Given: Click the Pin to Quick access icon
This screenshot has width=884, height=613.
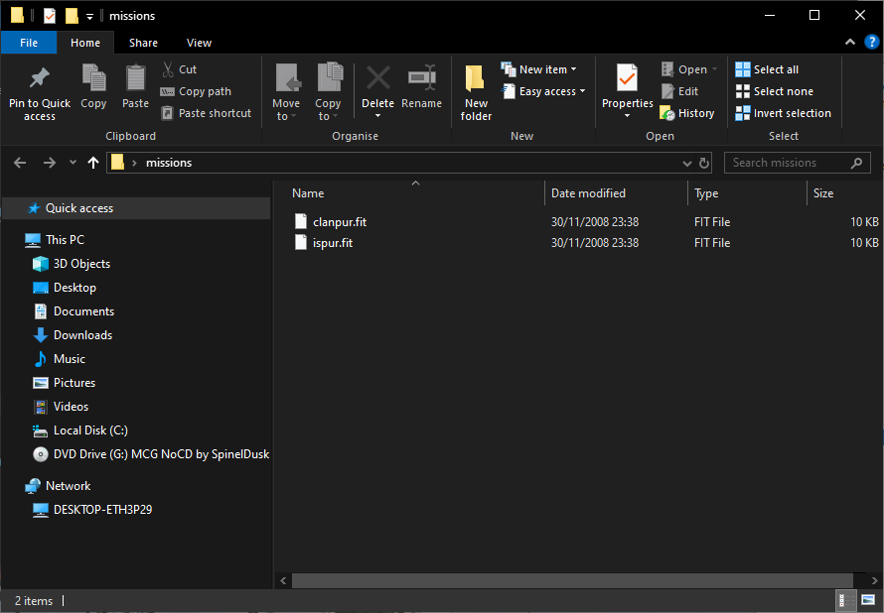Looking at the screenshot, I should point(40,79).
